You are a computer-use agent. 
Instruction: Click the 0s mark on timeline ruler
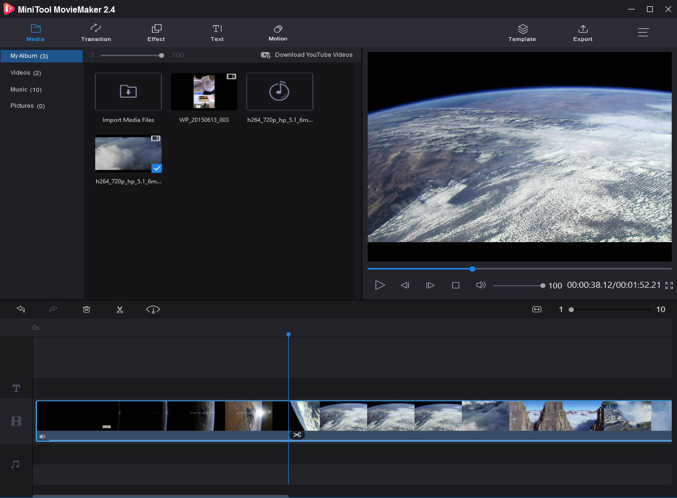pyautogui.click(x=36, y=328)
